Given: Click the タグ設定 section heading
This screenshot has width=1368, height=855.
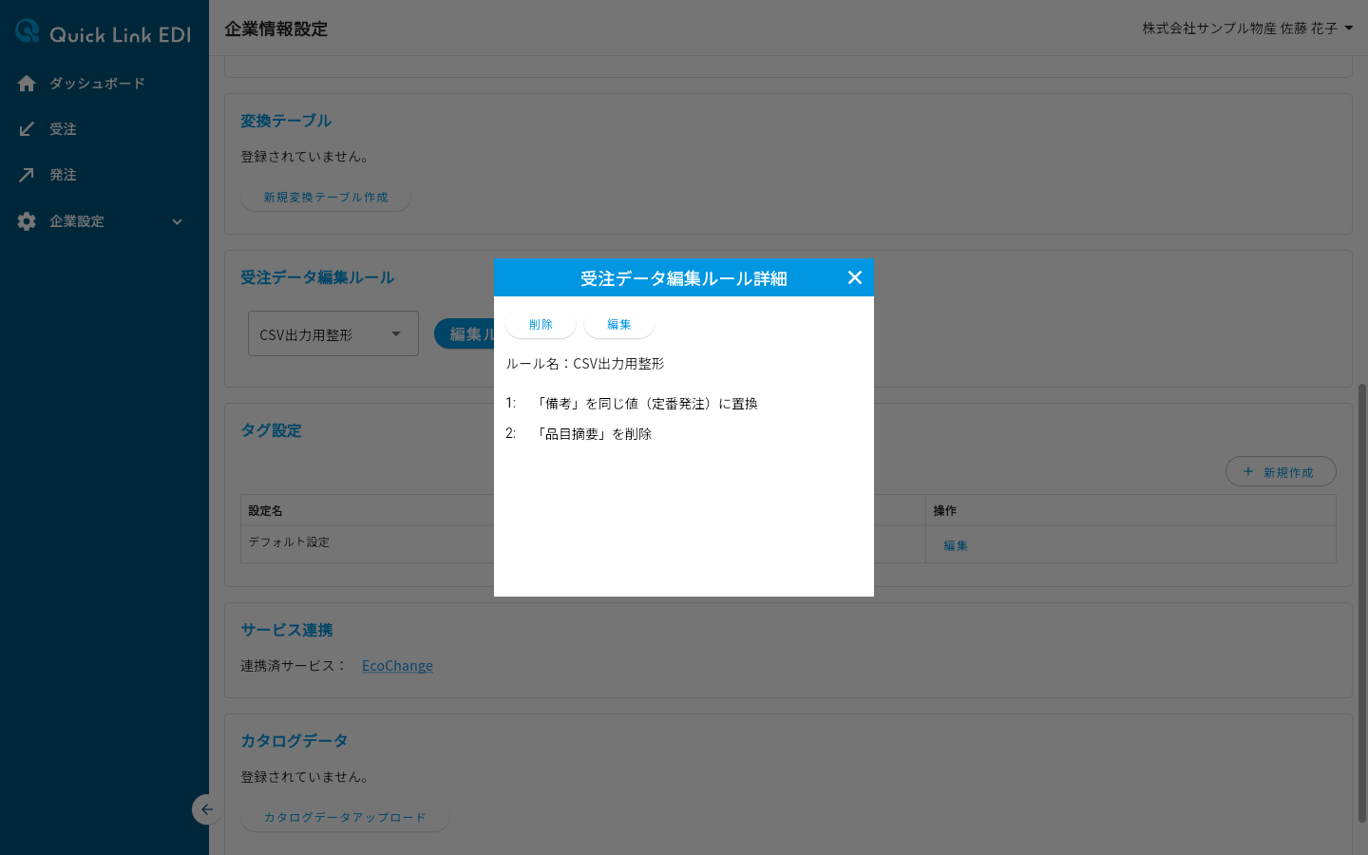Looking at the screenshot, I should tap(271, 430).
